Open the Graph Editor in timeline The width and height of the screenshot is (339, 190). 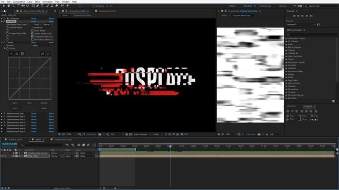pyautogui.click(x=94, y=145)
